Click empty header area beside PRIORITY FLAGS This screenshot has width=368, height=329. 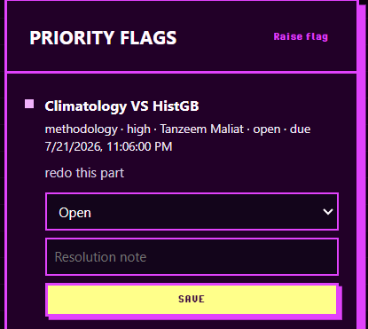[x=224, y=37]
